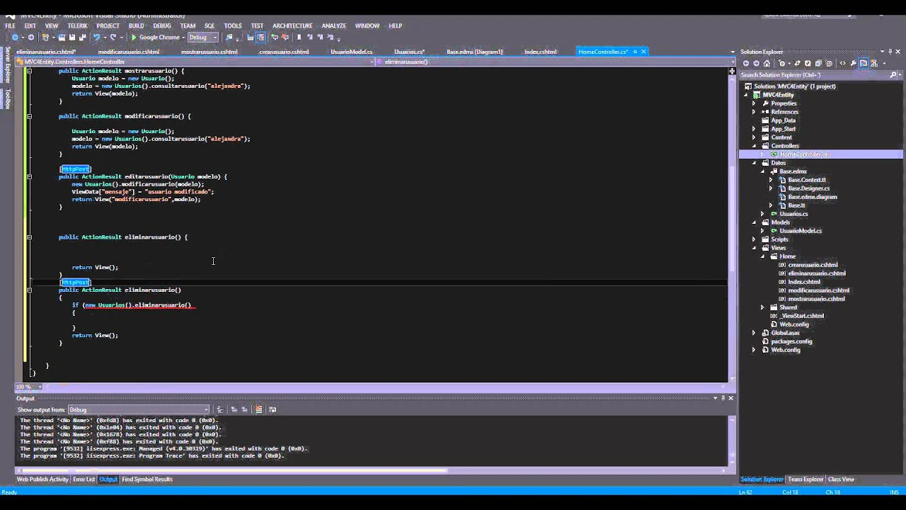This screenshot has height=510, width=906.
Task: Switch to the UsuarioModel.cs tab
Action: point(351,52)
